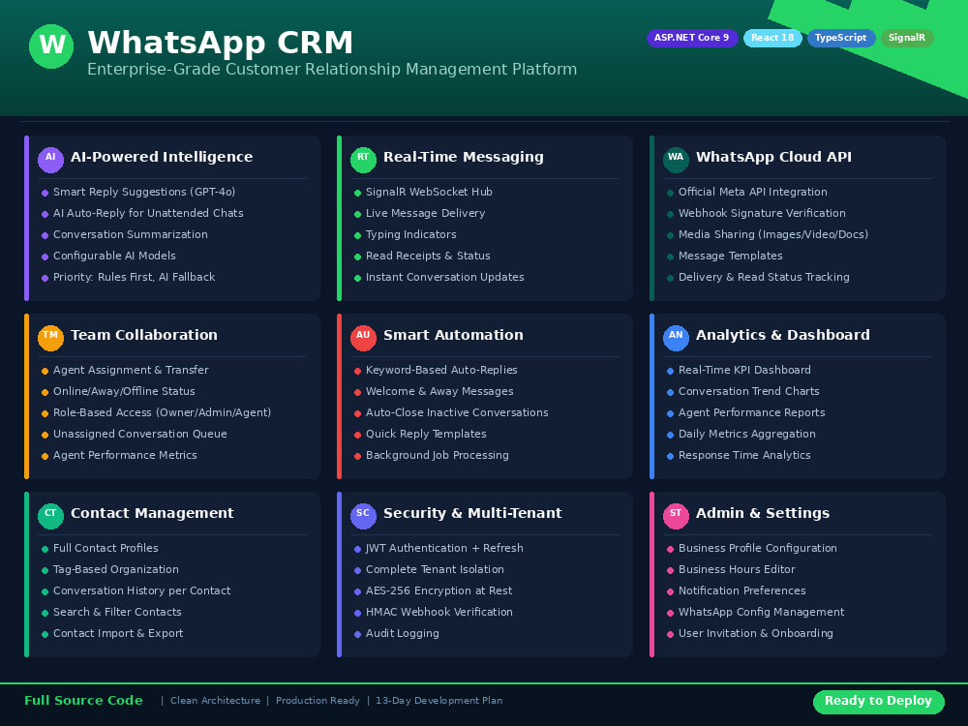The image size is (968, 726).
Task: Click Notification Preferences item
Action: pyautogui.click(x=742, y=590)
